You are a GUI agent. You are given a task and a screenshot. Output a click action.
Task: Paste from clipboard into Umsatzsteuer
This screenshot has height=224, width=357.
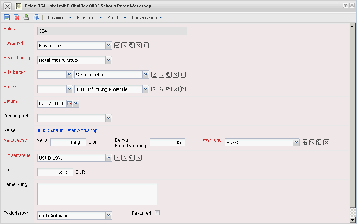pos(132,158)
